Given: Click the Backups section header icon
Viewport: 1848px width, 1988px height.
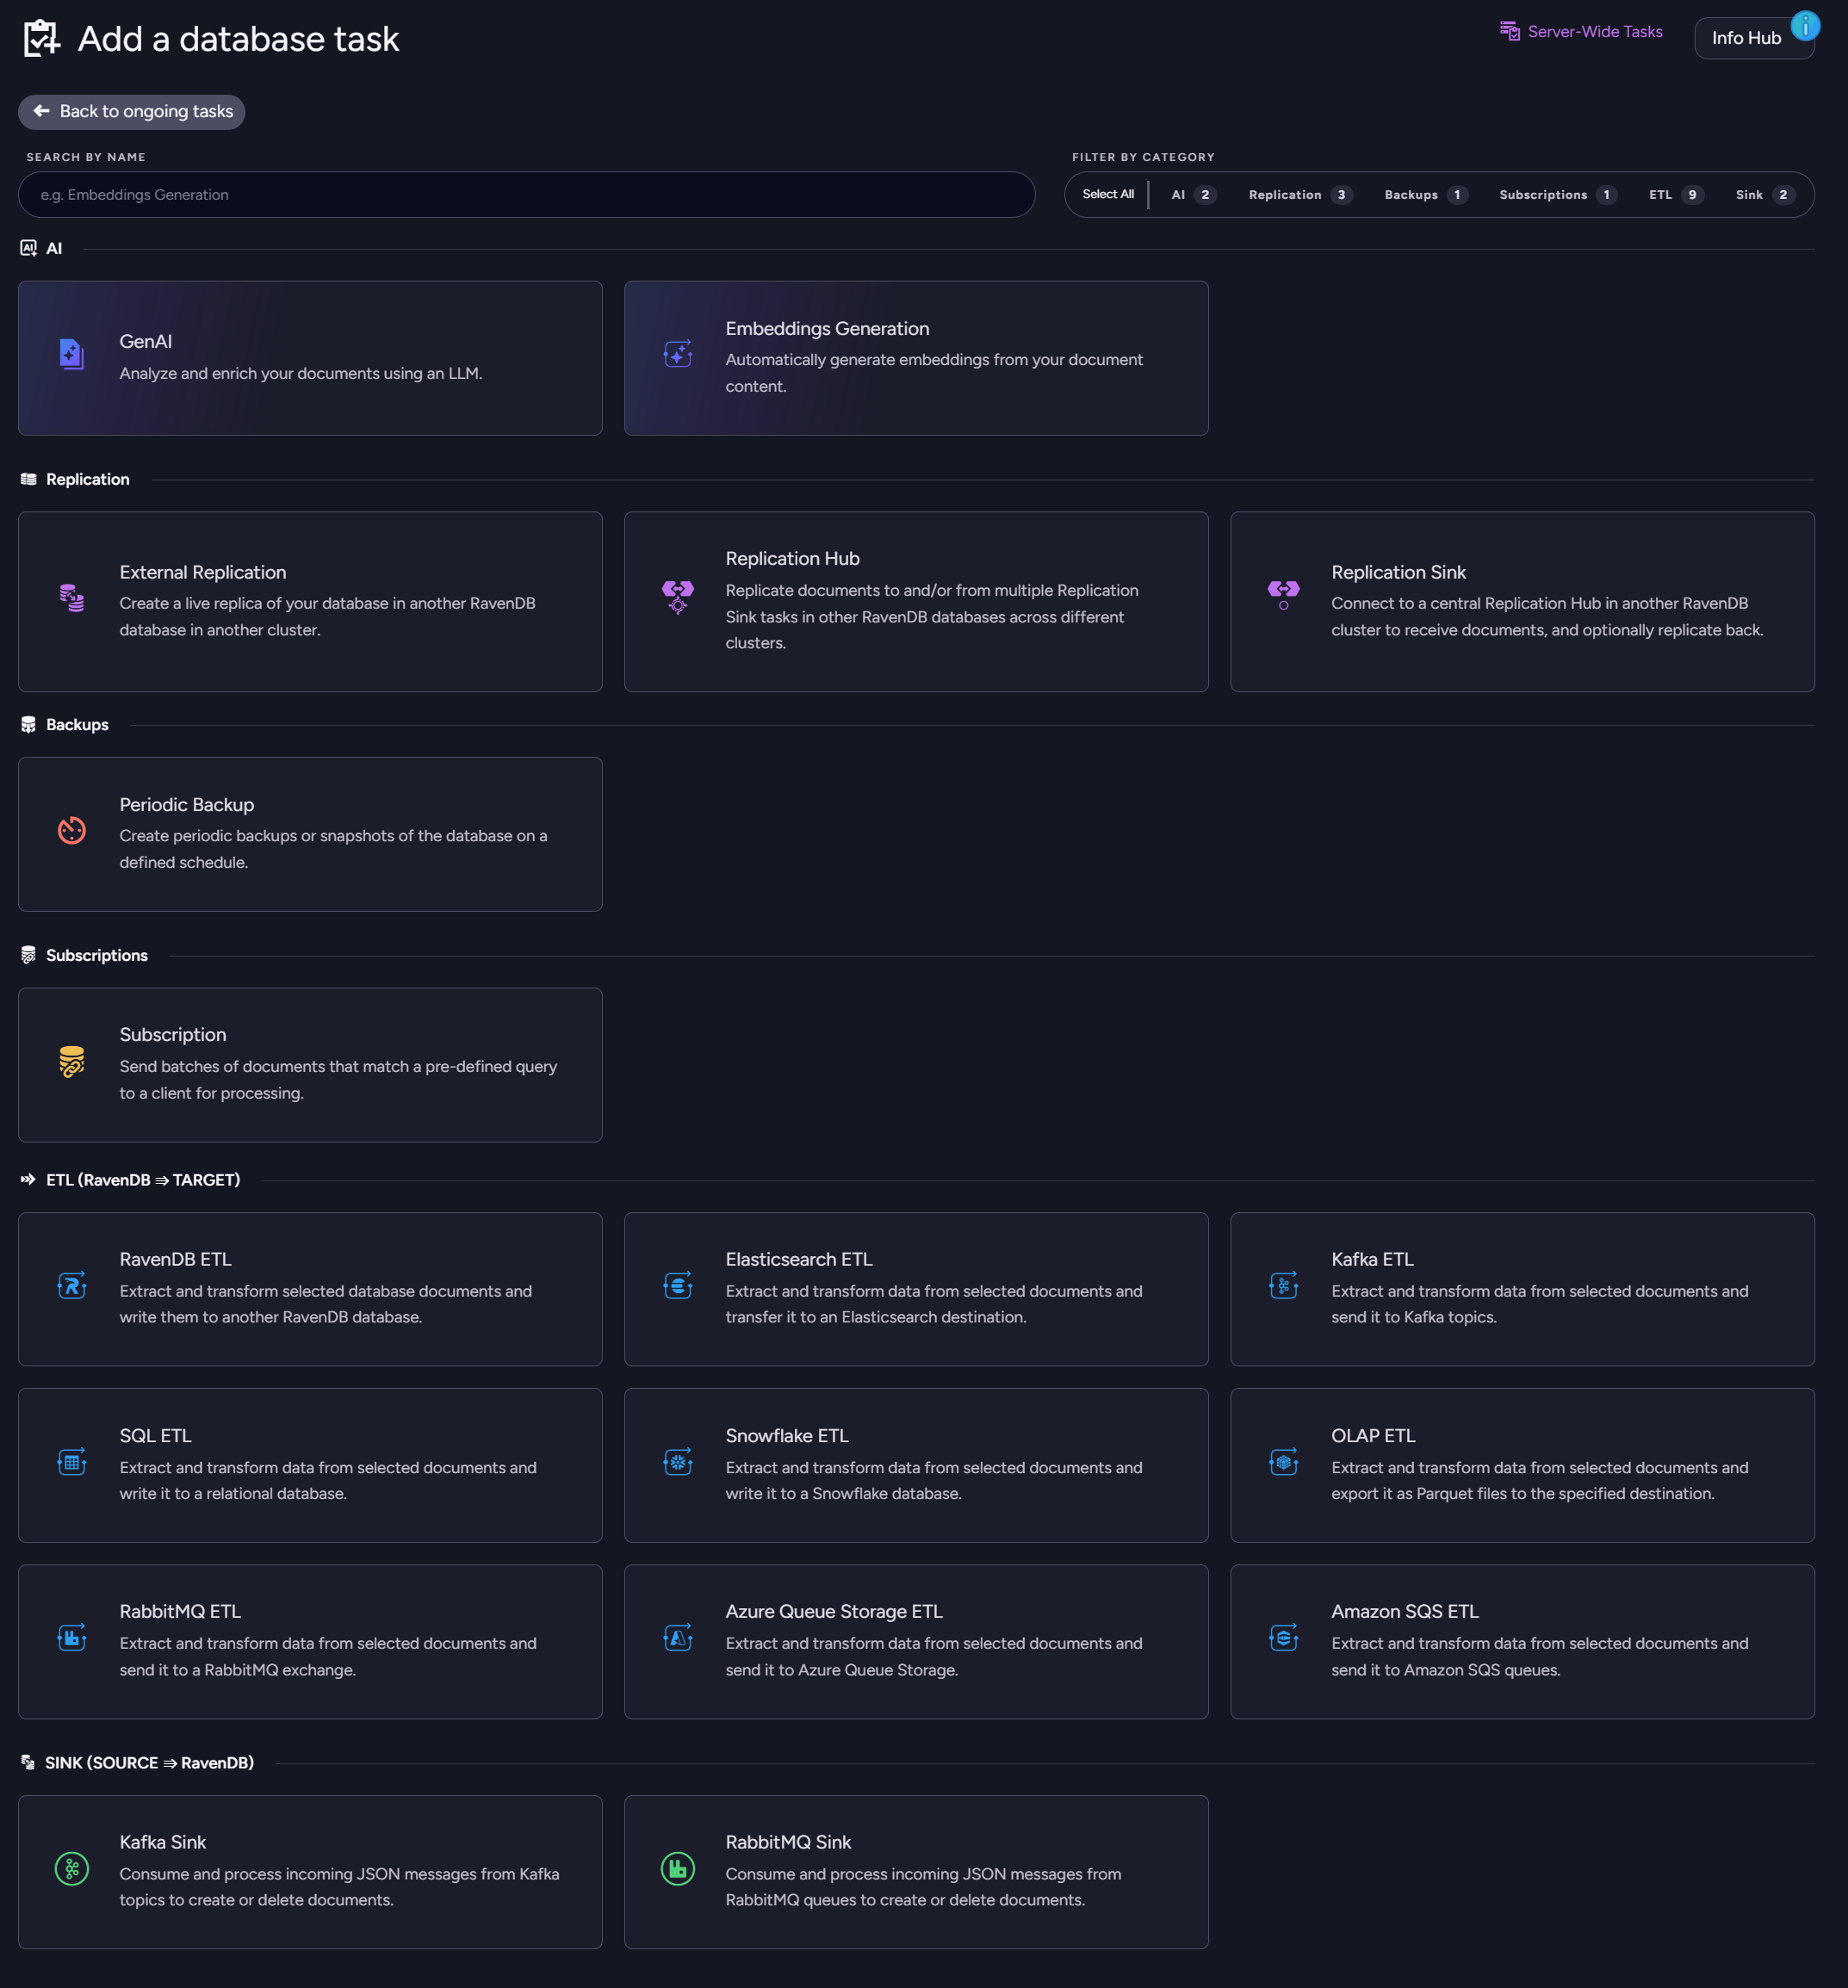Looking at the screenshot, I should [x=28, y=725].
